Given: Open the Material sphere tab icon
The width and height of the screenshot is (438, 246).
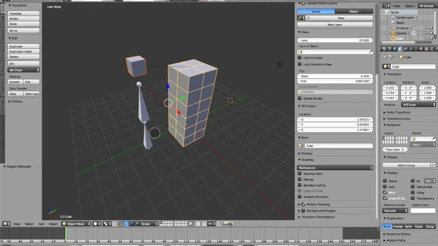Looking at the screenshot, I should [421, 49].
